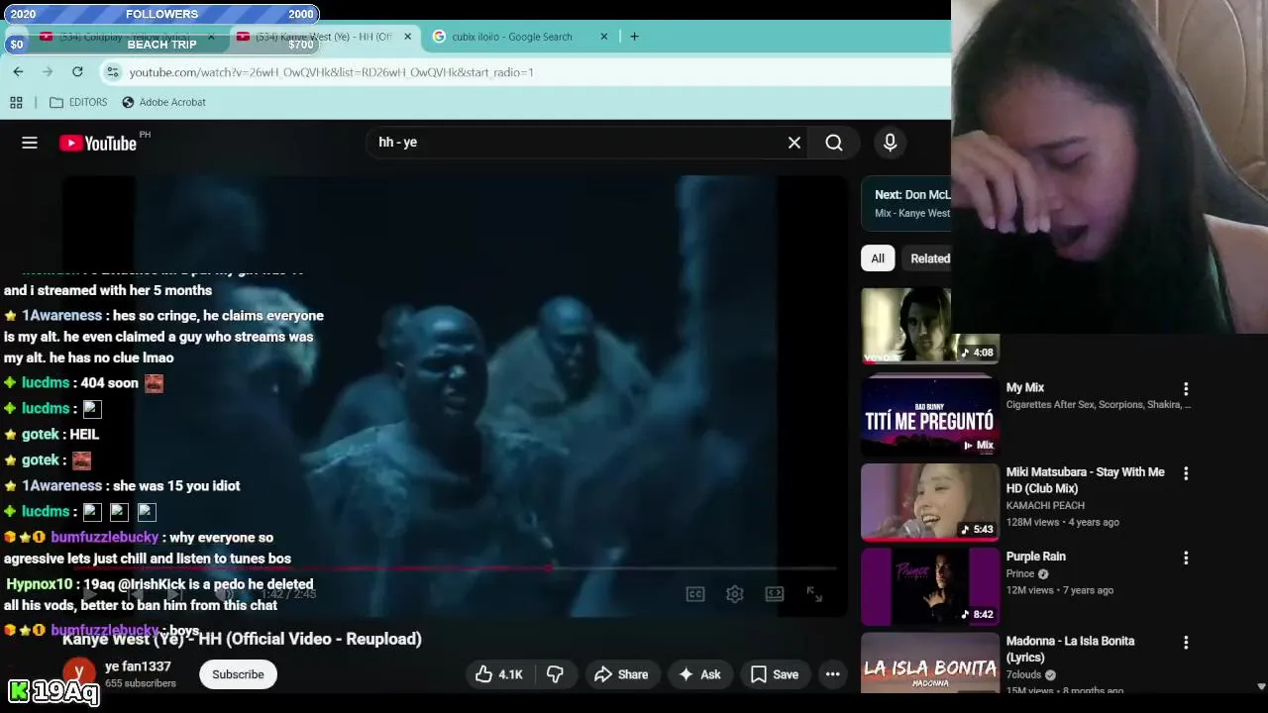Enter fullscreen video mode
This screenshot has height=713, width=1268.
[814, 594]
